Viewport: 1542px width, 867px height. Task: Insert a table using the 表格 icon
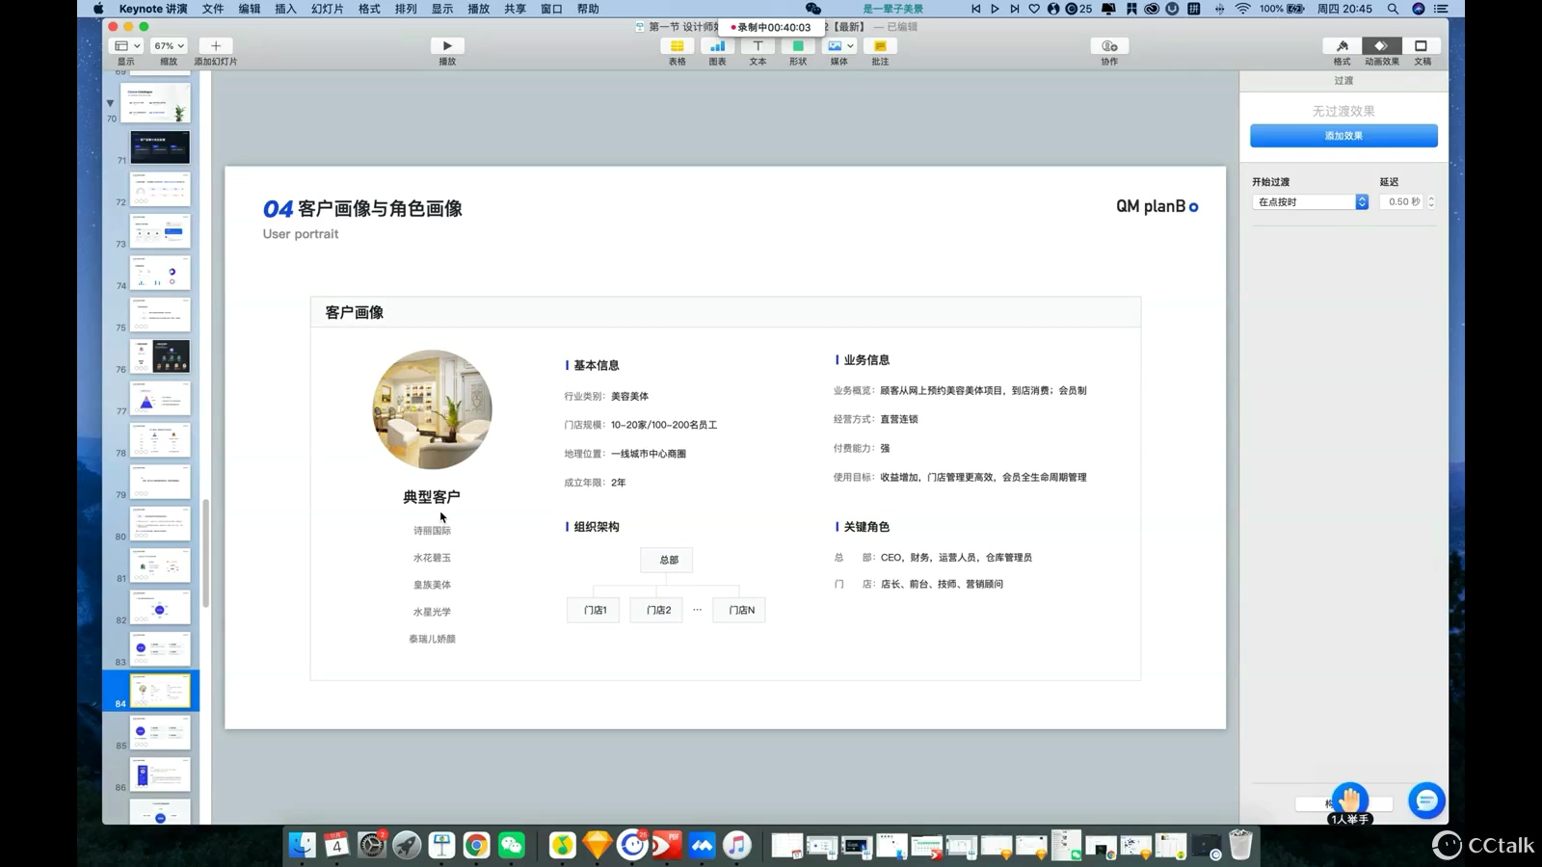point(677,46)
